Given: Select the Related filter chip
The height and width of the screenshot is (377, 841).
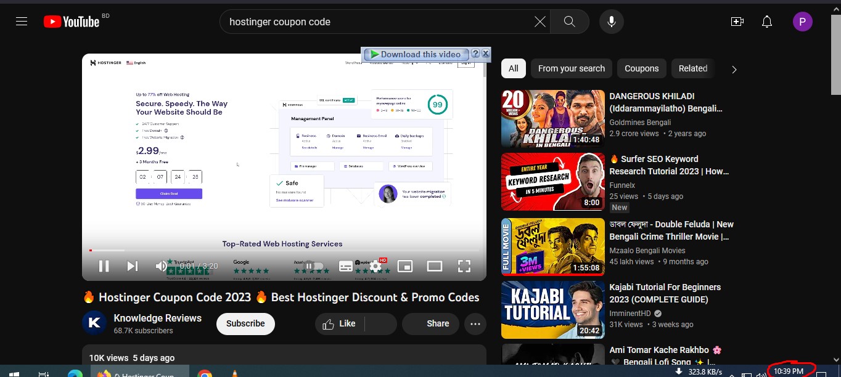Looking at the screenshot, I should tap(693, 68).
